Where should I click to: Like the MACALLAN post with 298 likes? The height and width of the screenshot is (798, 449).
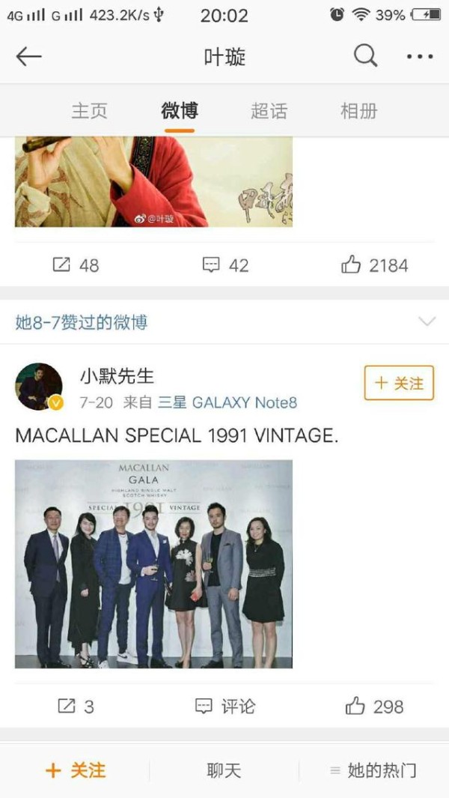[374, 707]
